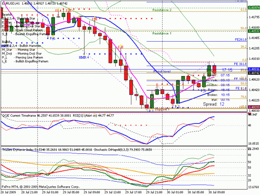Click the 30 Jul 01:00 time label
The image size is (260, 195).
tap(175, 192)
